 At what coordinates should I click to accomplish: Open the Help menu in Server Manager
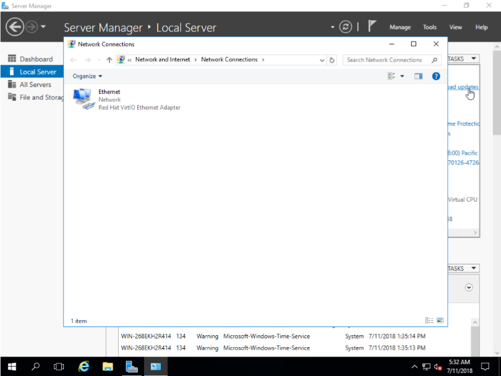(x=482, y=27)
